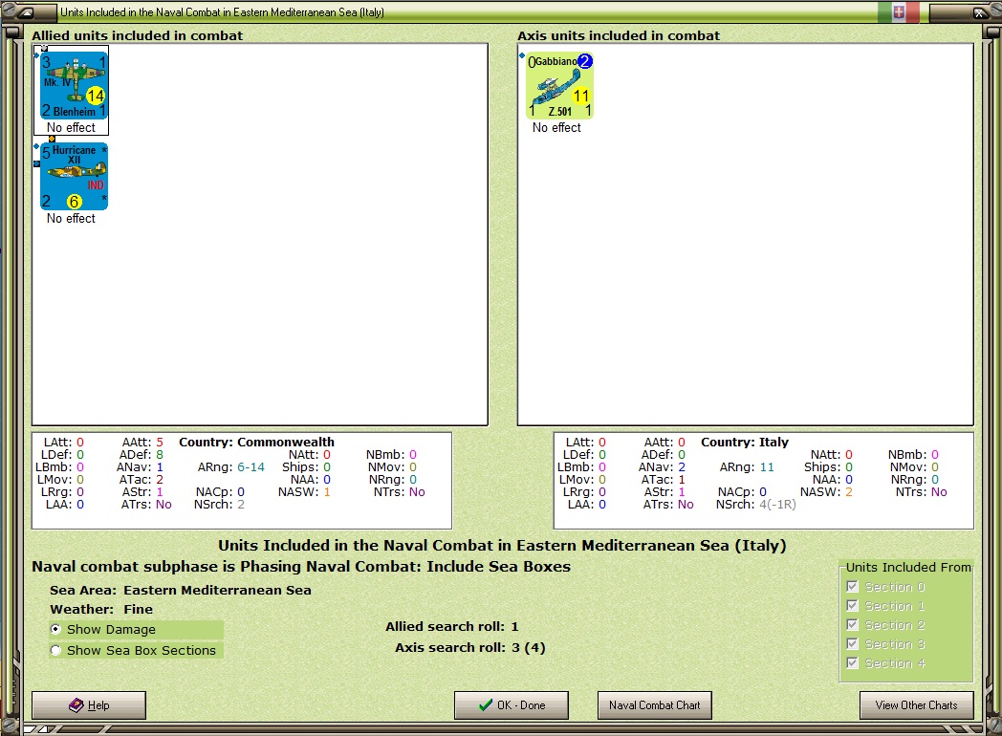Select the Blenheim Mk. IV bomber unit
The width and height of the screenshot is (1002, 736).
coord(75,86)
